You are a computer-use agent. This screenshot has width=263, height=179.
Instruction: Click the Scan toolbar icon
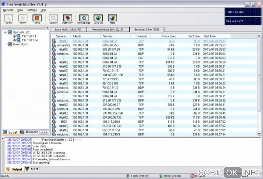coord(9,19)
